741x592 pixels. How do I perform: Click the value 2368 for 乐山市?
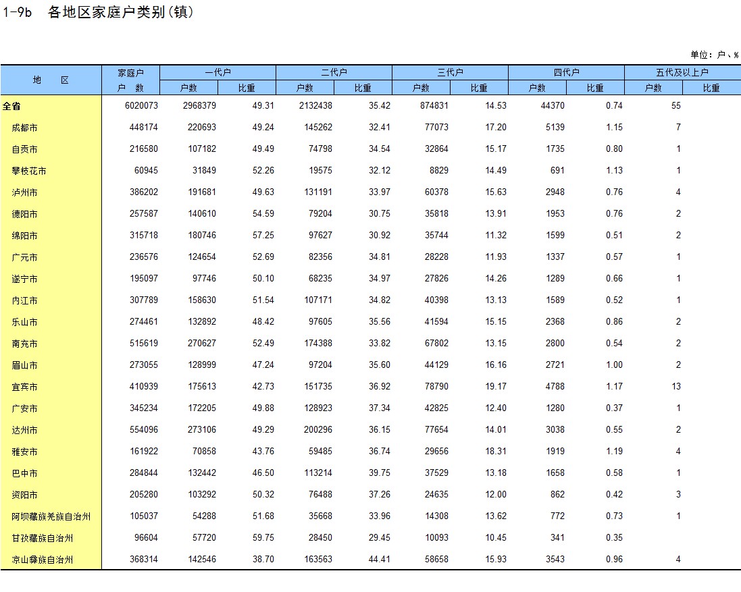tap(555, 322)
